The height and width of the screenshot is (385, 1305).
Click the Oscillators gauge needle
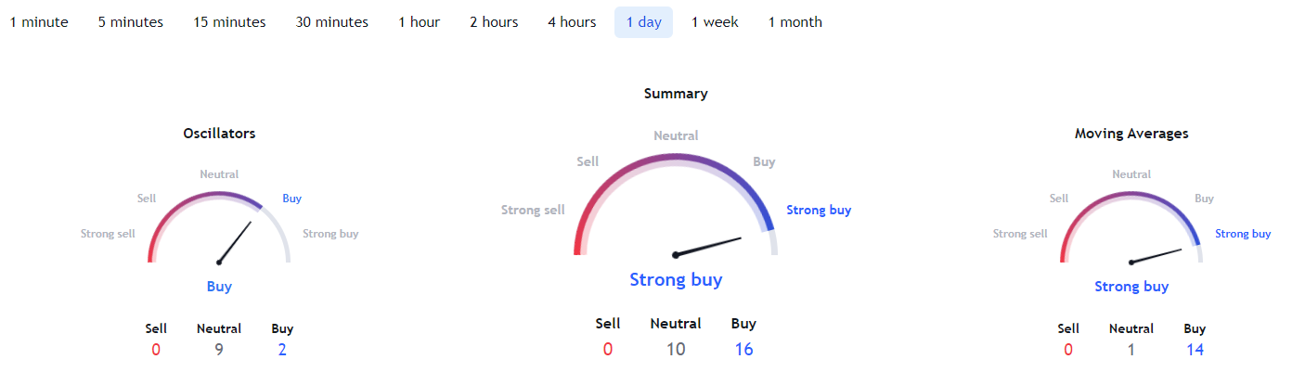(x=235, y=242)
